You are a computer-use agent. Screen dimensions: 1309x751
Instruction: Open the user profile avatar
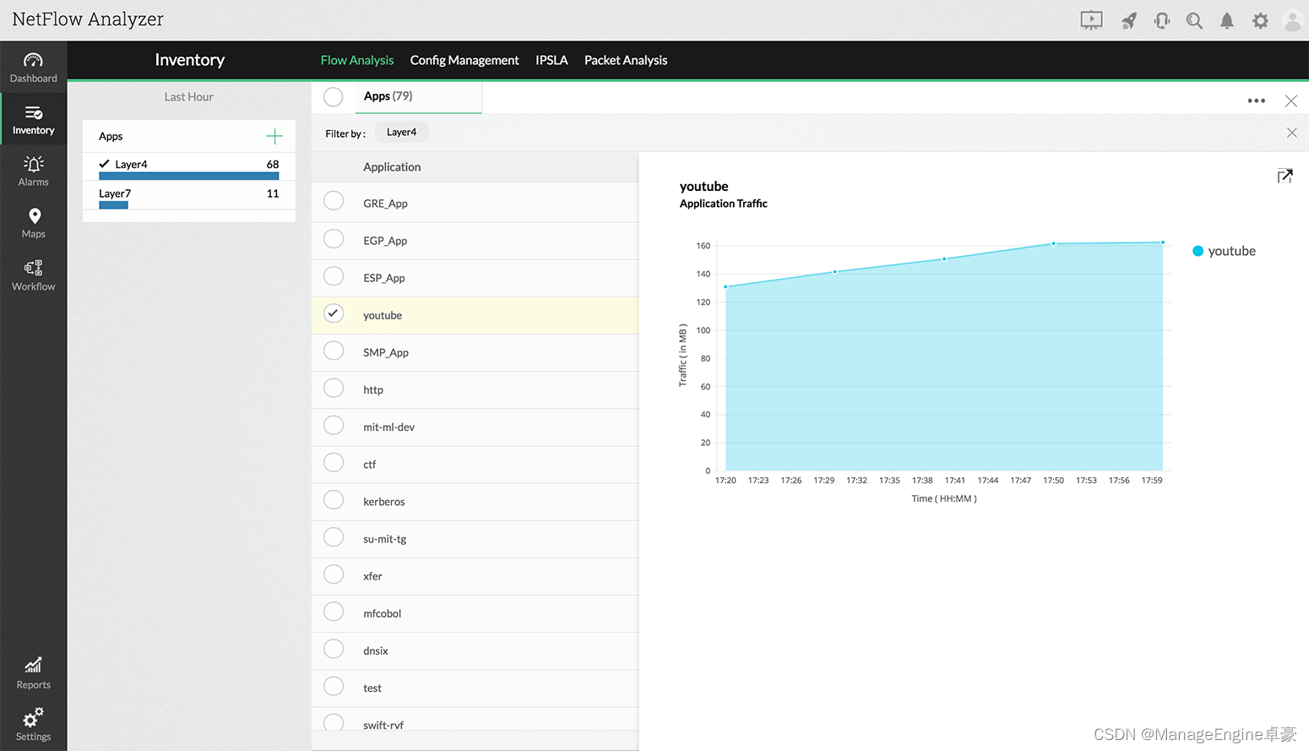click(1292, 20)
